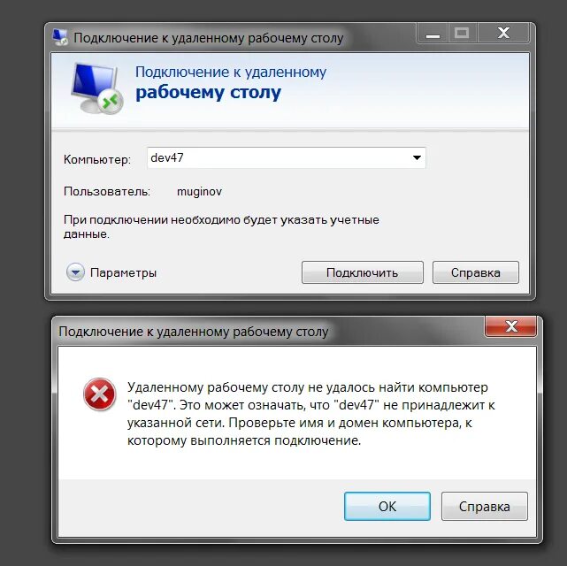The height and width of the screenshot is (566, 567).
Task: Click the Параметры label
Action: tap(123, 272)
